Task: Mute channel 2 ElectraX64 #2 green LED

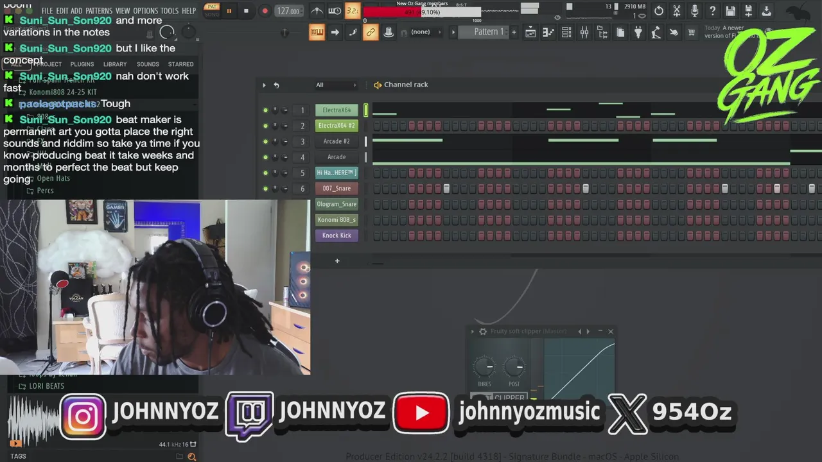Action: [x=265, y=126]
